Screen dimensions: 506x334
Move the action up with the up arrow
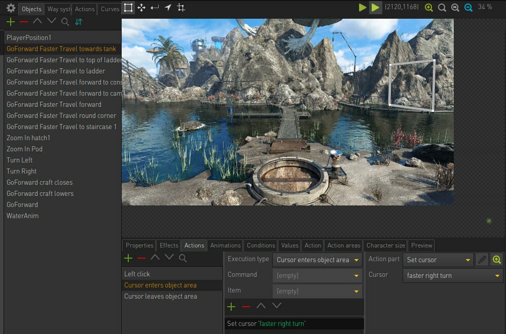click(155, 258)
